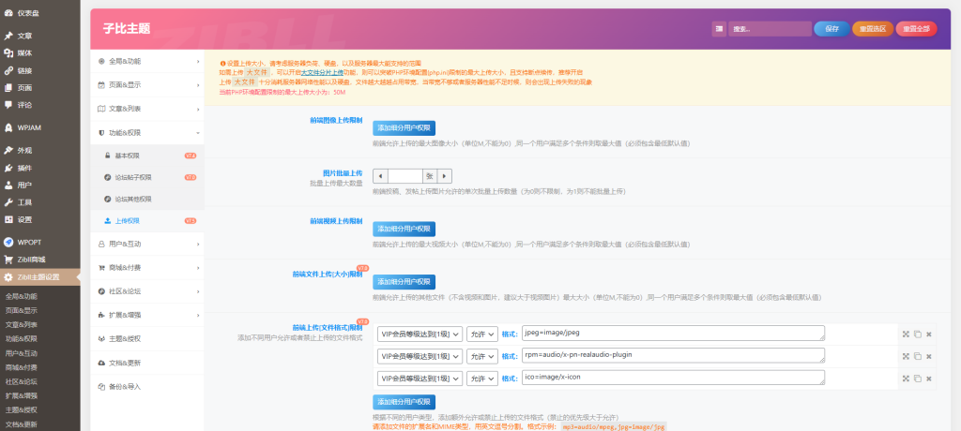Add user permission under 前端图像上传限制

(404, 128)
